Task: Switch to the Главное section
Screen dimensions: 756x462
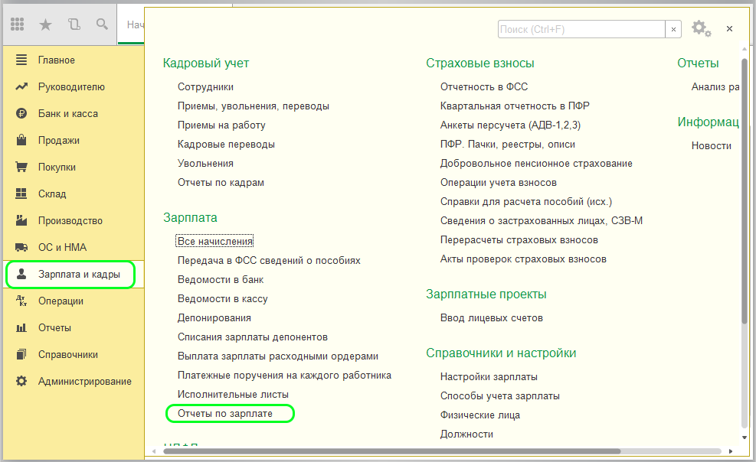Action: tap(56, 60)
